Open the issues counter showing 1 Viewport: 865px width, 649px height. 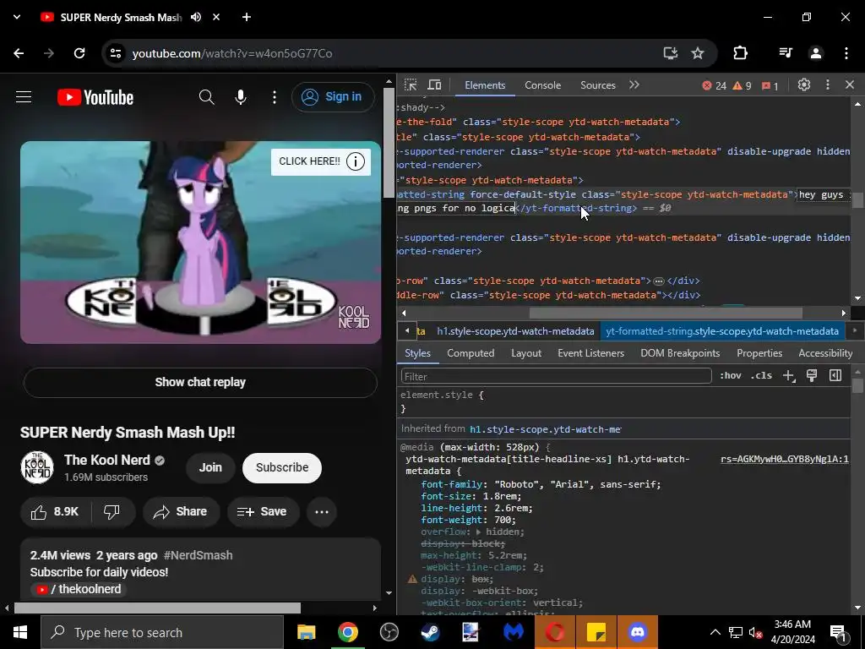770,85
